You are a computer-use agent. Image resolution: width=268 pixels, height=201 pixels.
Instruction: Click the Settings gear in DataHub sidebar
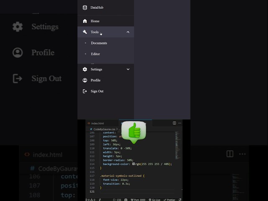pyautogui.click(x=85, y=69)
